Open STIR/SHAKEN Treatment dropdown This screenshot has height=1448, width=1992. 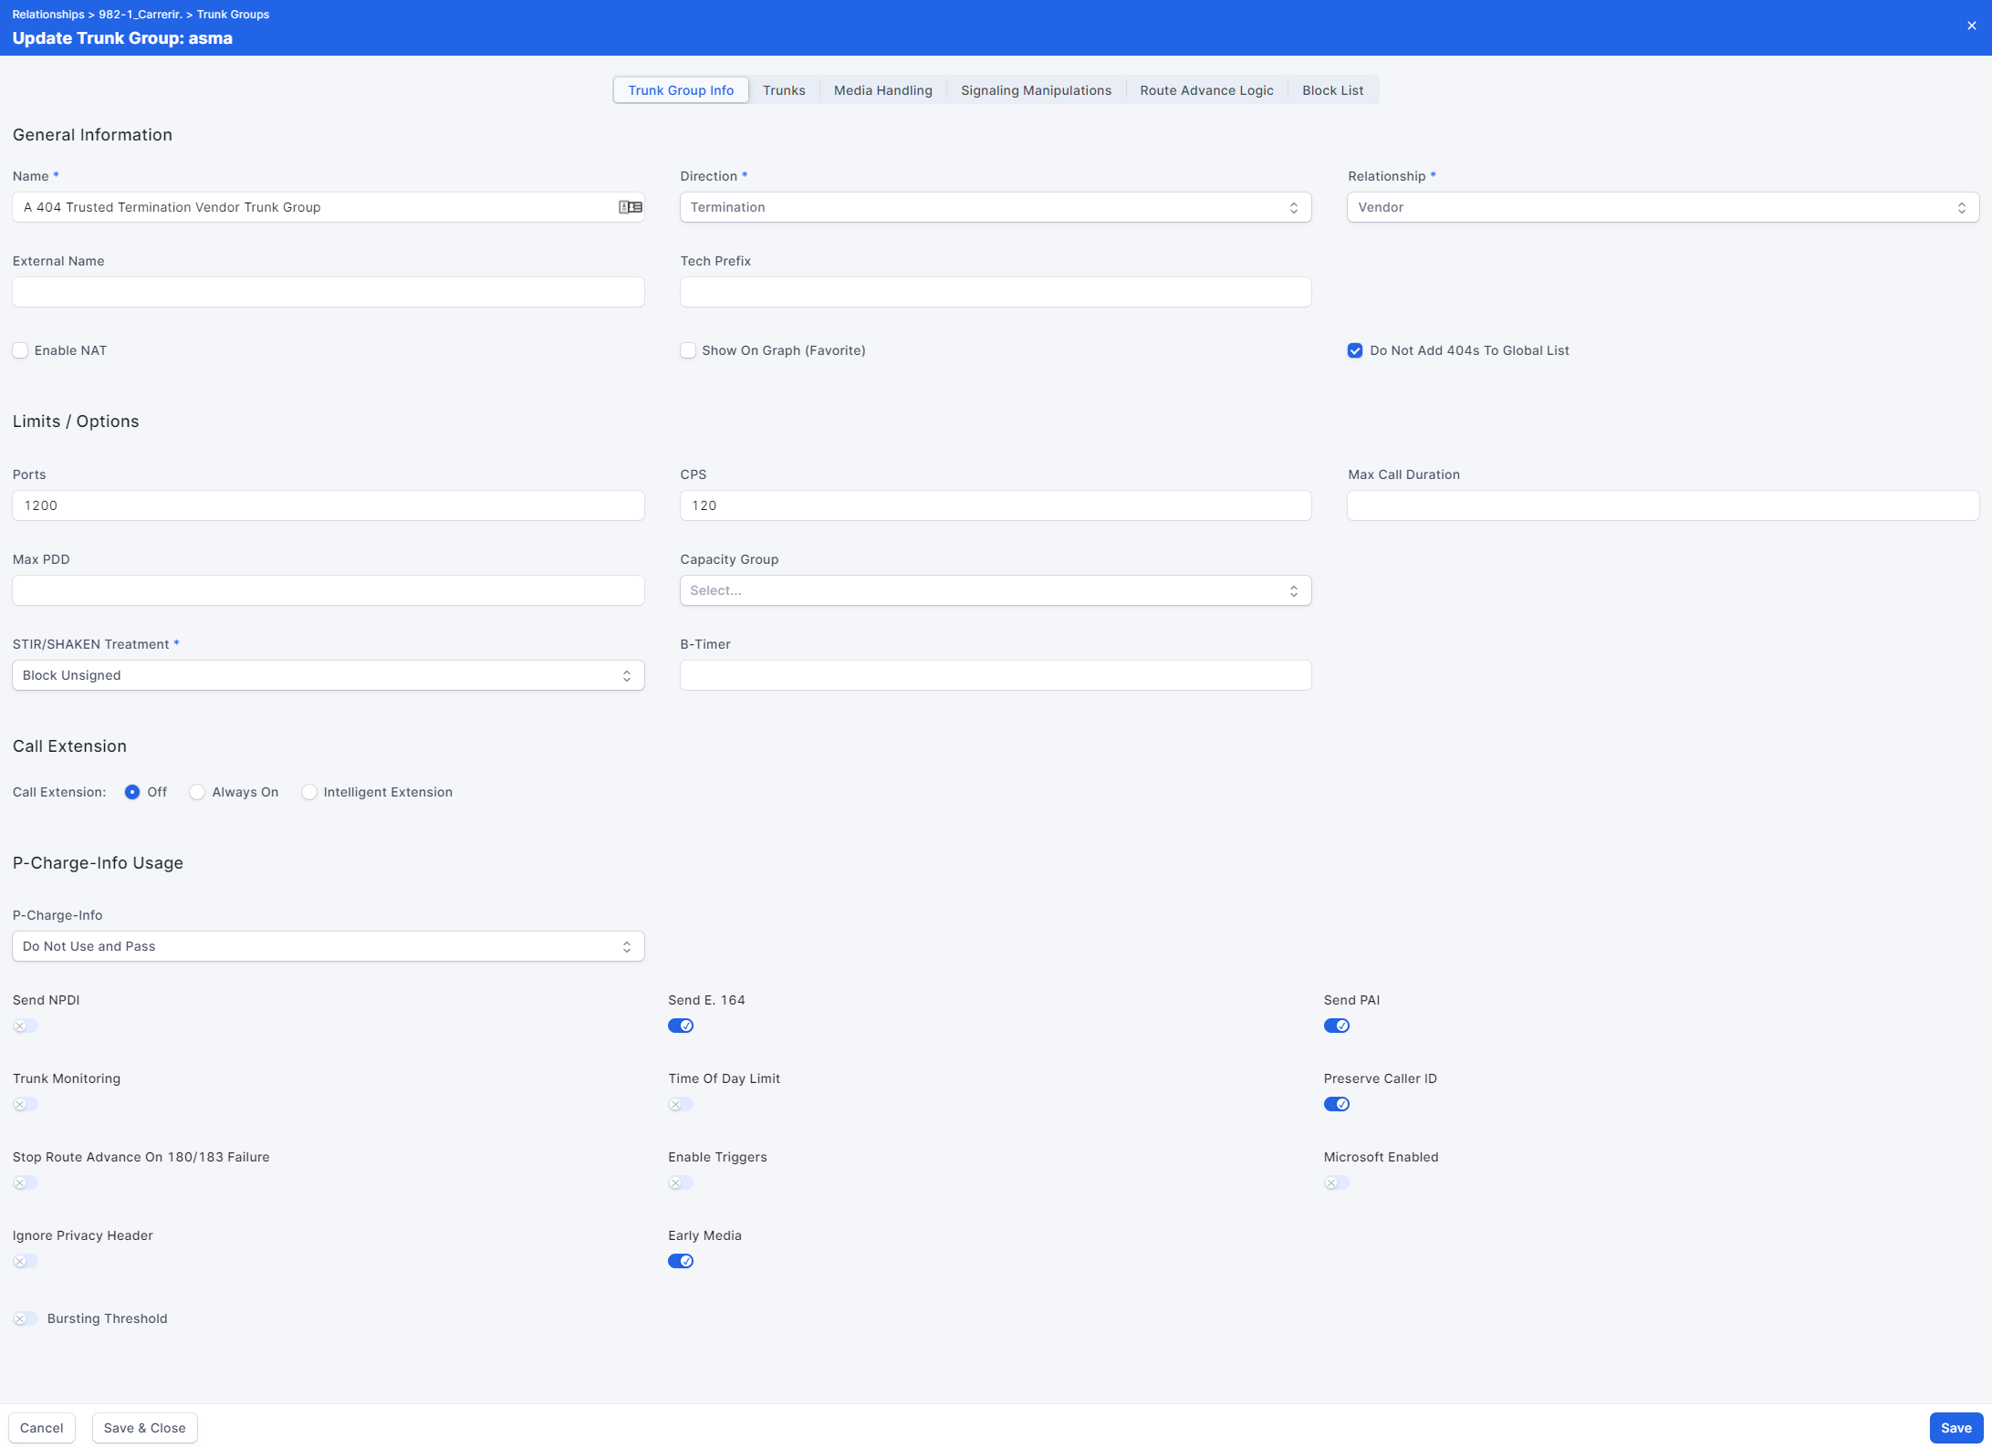point(328,675)
